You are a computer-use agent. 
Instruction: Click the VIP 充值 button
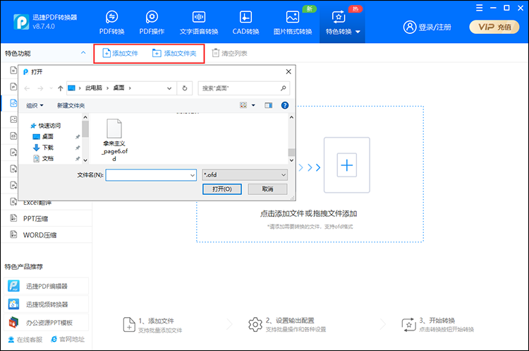click(494, 27)
